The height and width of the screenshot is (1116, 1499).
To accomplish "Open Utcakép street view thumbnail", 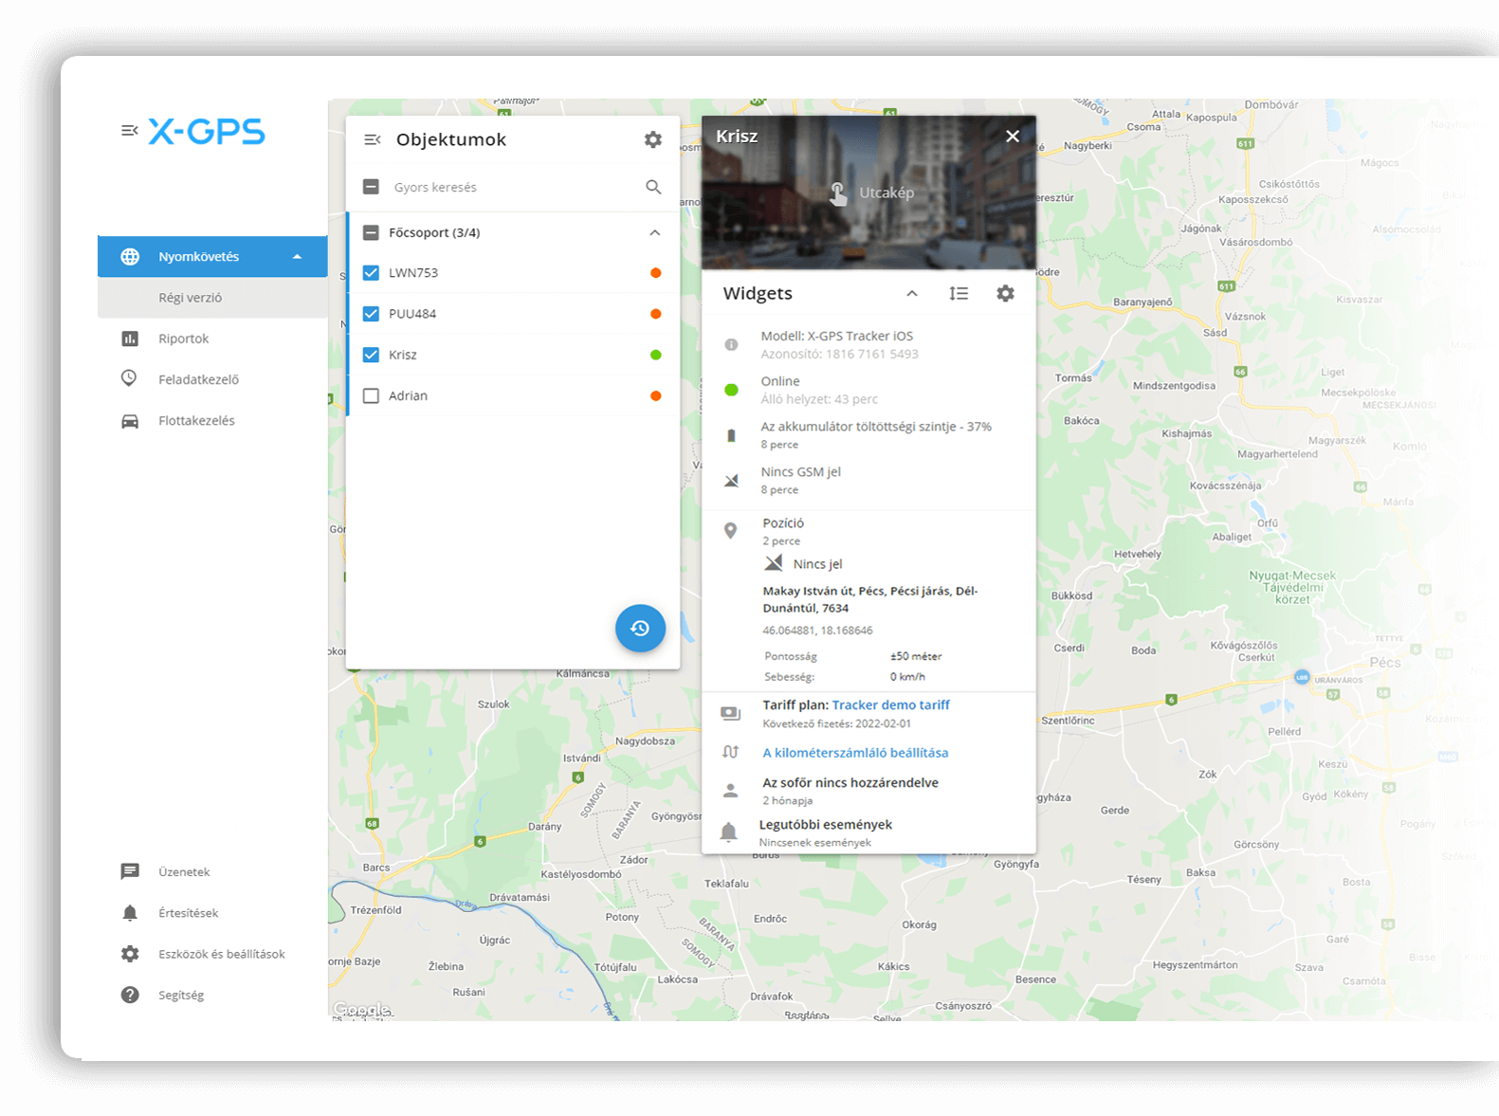I will click(868, 192).
